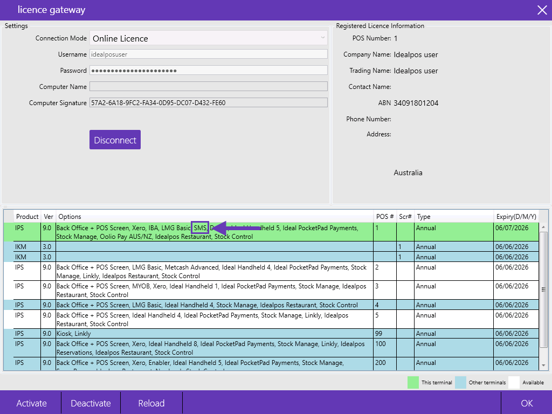
Task: Click the Username input field
Action: click(209, 54)
